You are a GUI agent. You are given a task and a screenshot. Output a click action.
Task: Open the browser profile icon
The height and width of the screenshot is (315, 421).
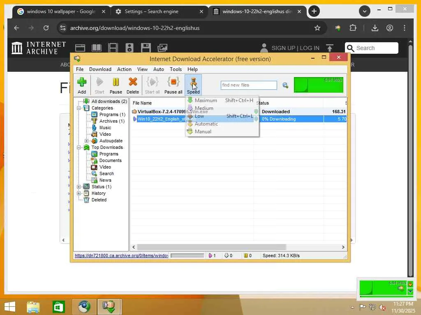(390, 28)
